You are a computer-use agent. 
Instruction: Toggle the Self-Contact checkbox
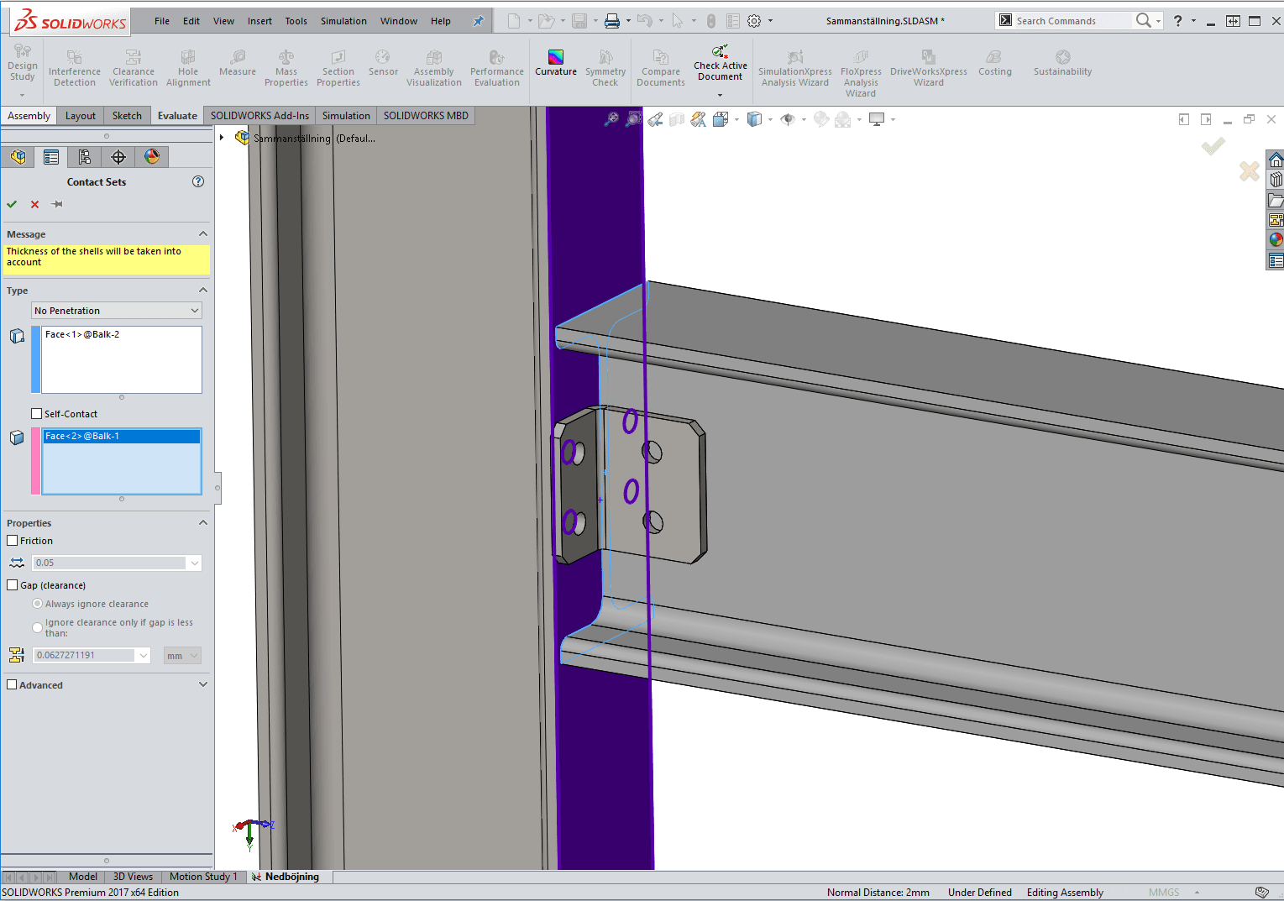[x=37, y=414]
